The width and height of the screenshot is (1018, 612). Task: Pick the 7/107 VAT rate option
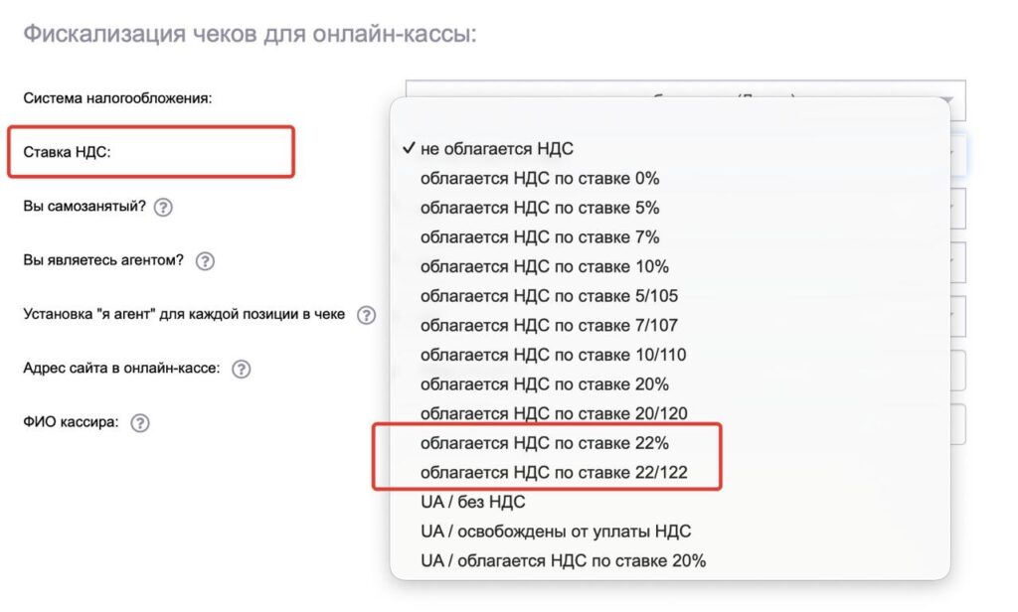point(549,325)
